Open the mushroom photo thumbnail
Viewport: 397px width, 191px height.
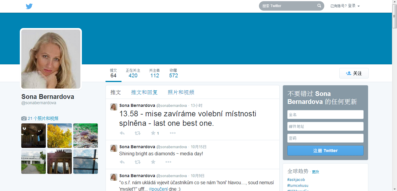(x=85, y=136)
